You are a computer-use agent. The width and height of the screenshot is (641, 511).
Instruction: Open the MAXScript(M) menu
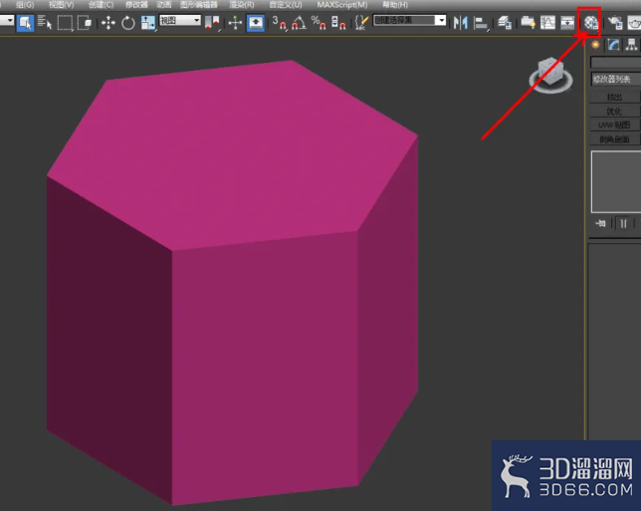coord(342,5)
